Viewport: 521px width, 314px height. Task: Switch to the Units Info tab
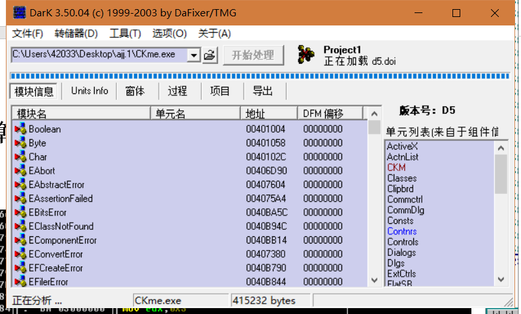89,91
